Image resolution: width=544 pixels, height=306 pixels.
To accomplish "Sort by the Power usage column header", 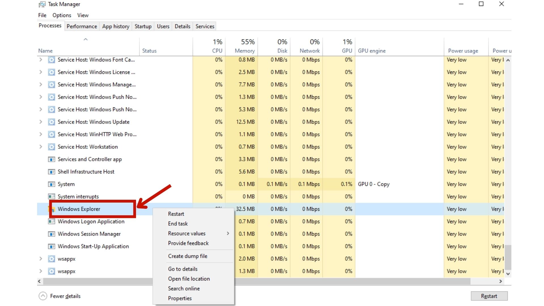I will pos(466,47).
